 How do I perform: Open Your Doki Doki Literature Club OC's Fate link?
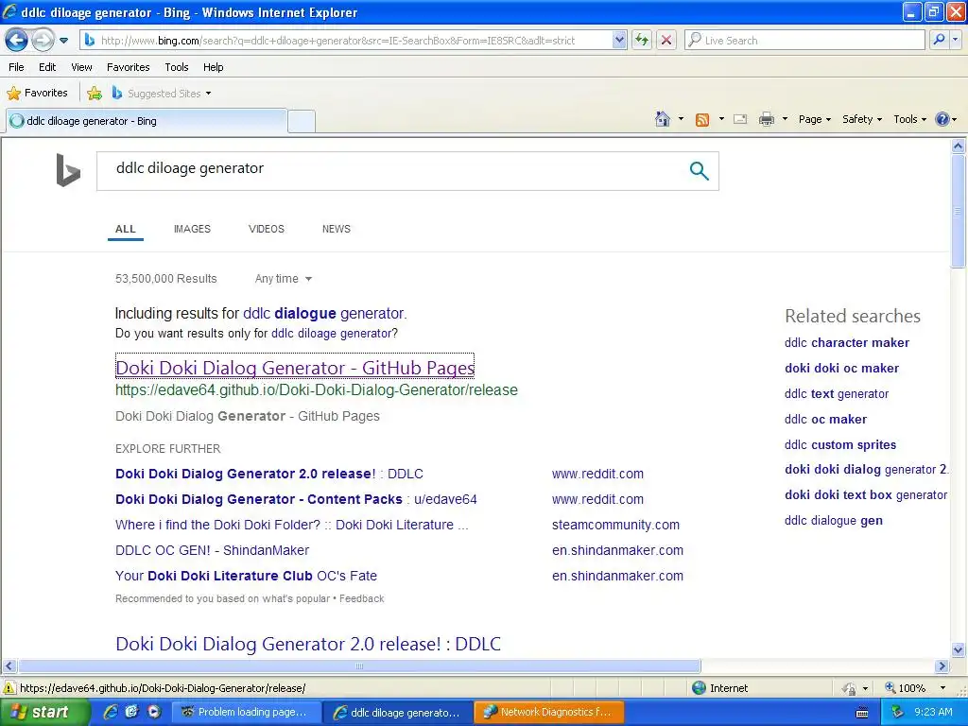pyautogui.click(x=247, y=576)
